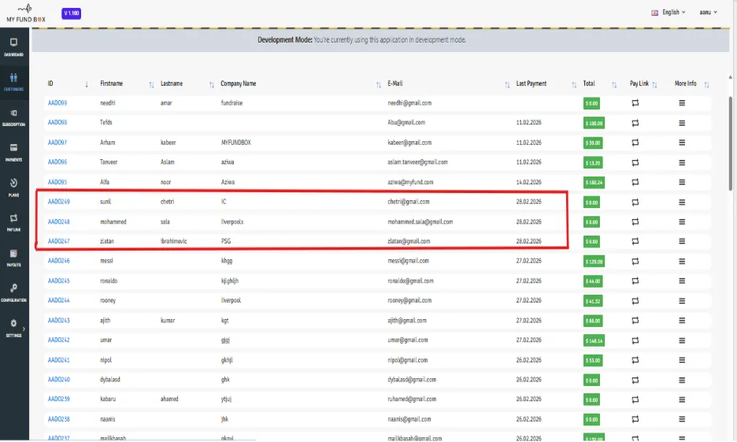Open customer AAD0249 link
The height and width of the screenshot is (442, 737).
pos(59,202)
